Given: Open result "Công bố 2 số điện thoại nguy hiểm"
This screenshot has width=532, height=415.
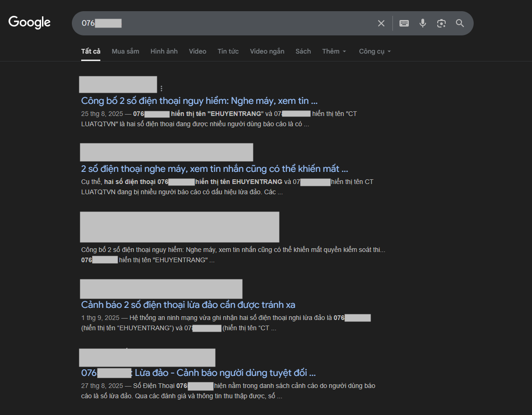Looking at the screenshot, I should pyautogui.click(x=199, y=101).
